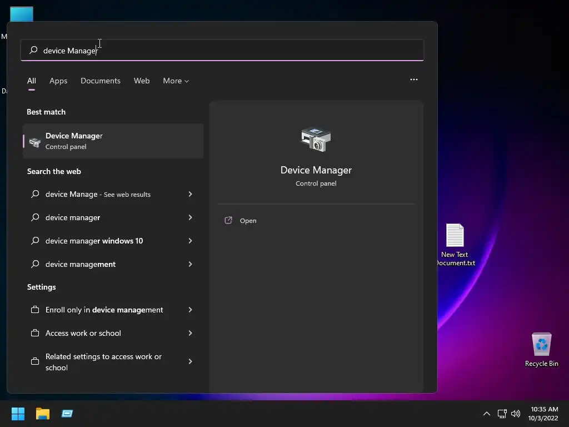The width and height of the screenshot is (569, 427).
Task: Switch to the Web filter tab
Action: (142, 81)
